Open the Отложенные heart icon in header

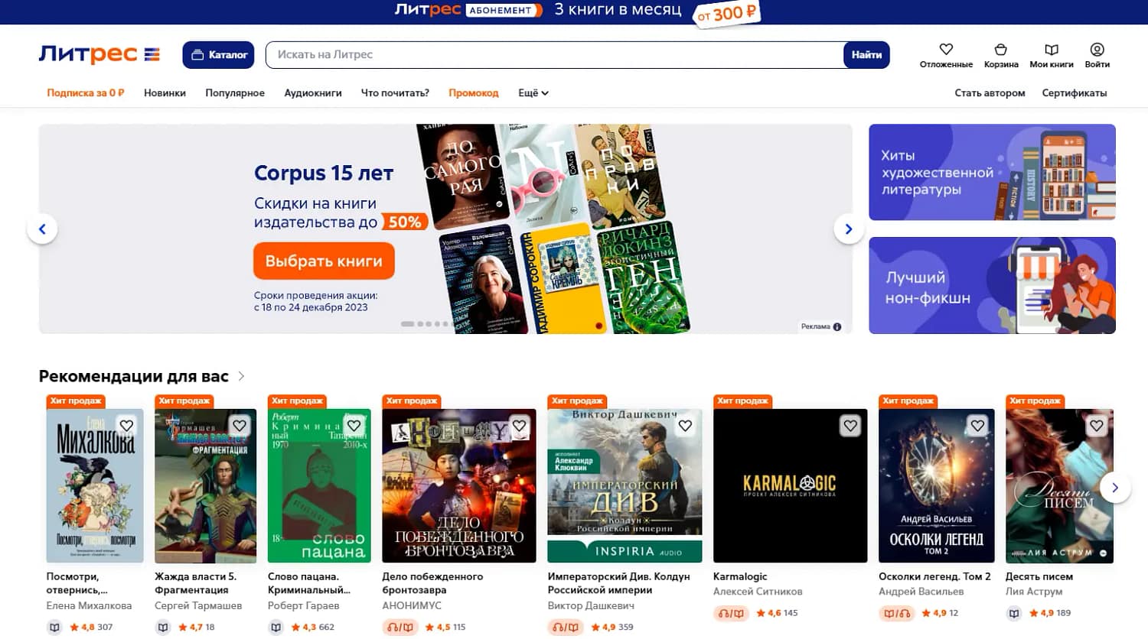tap(946, 50)
